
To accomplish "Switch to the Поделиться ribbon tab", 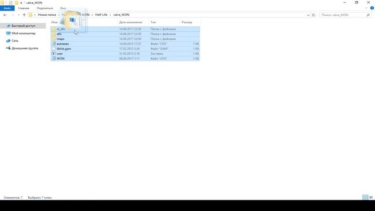I will [45, 8].
